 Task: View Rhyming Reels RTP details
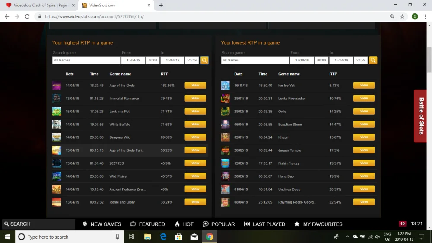pyautogui.click(x=364, y=202)
